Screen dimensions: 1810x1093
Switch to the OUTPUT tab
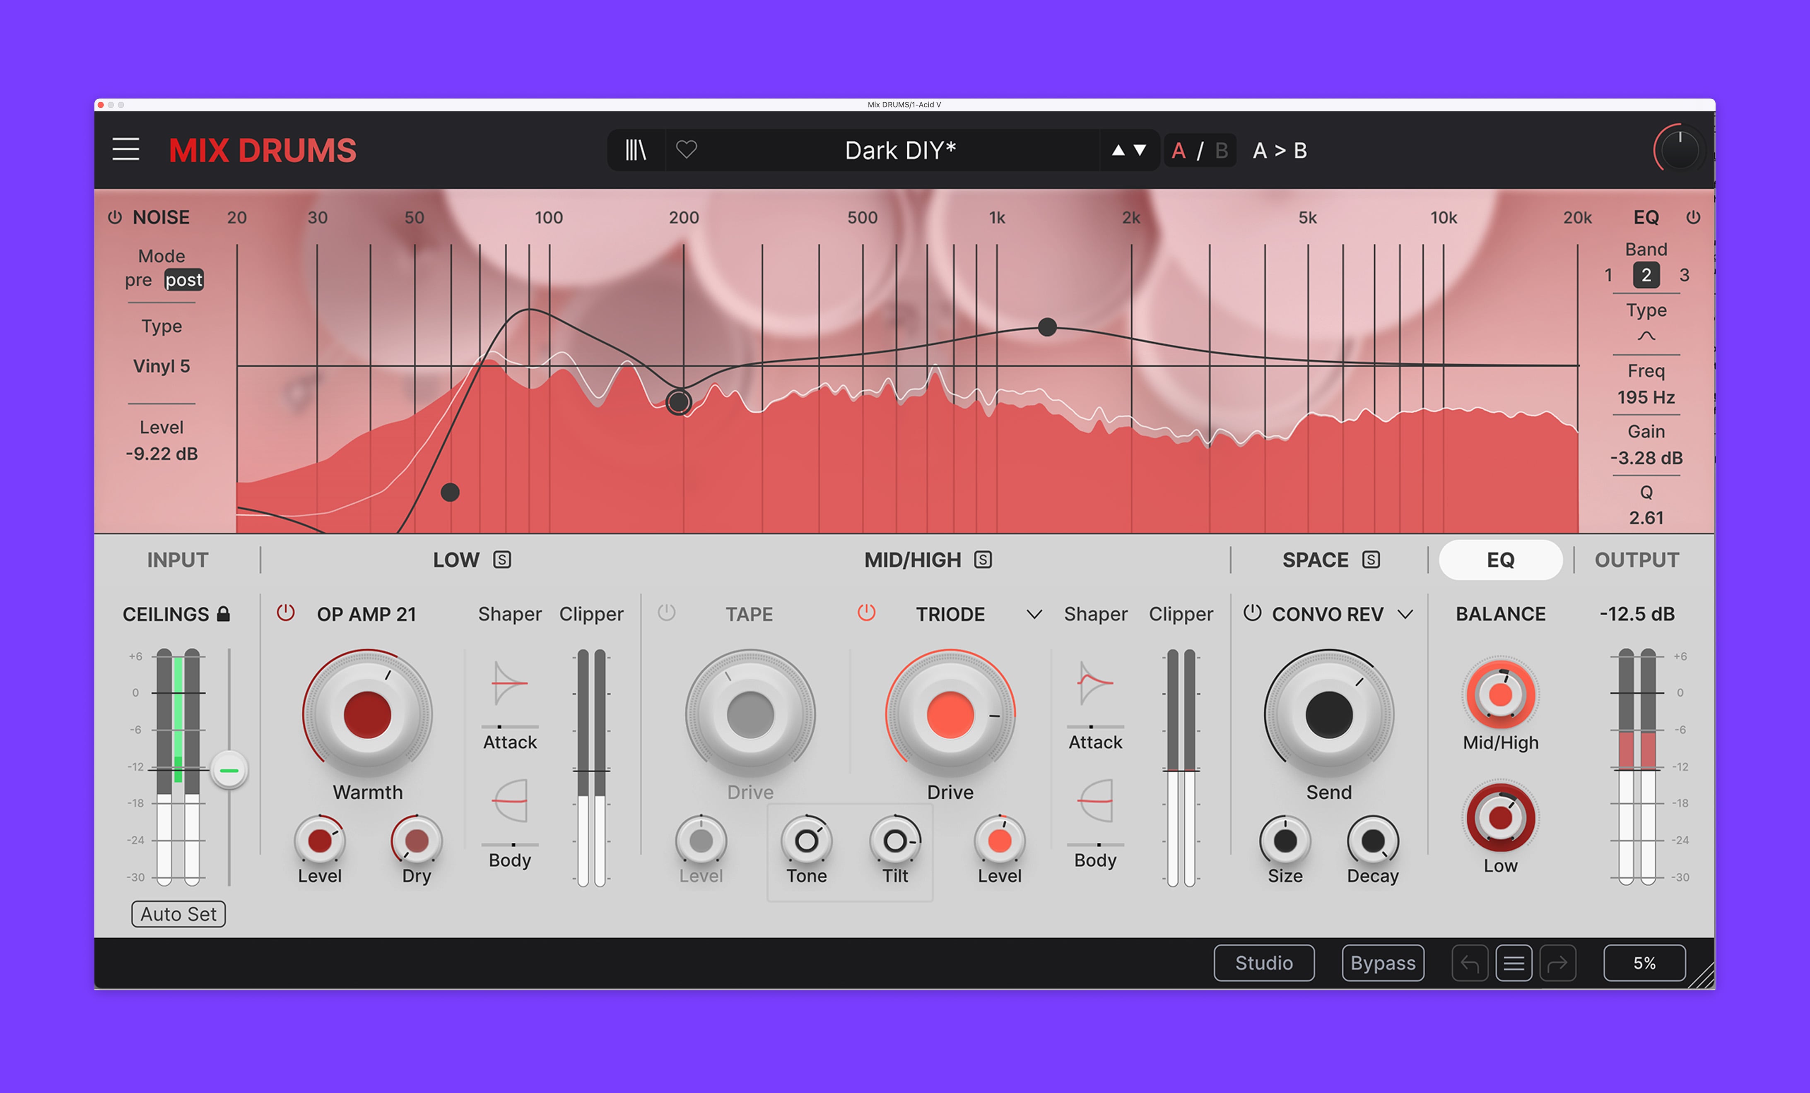1636,560
